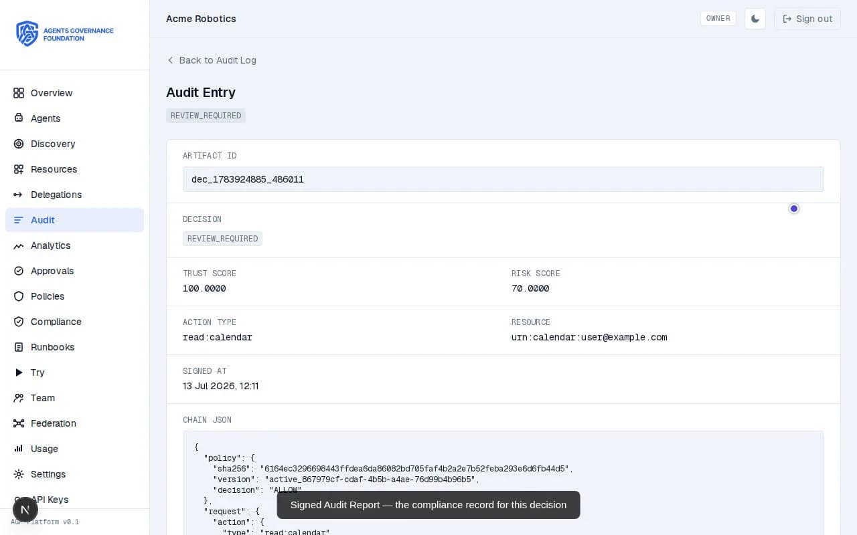Open Resources from the sidebar
This screenshot has height=535, width=857.
pos(74,169)
